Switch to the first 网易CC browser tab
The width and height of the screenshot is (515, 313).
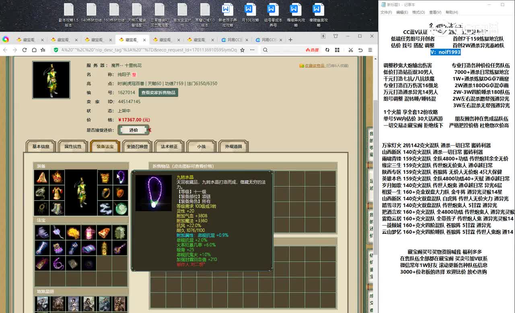tap(234, 40)
